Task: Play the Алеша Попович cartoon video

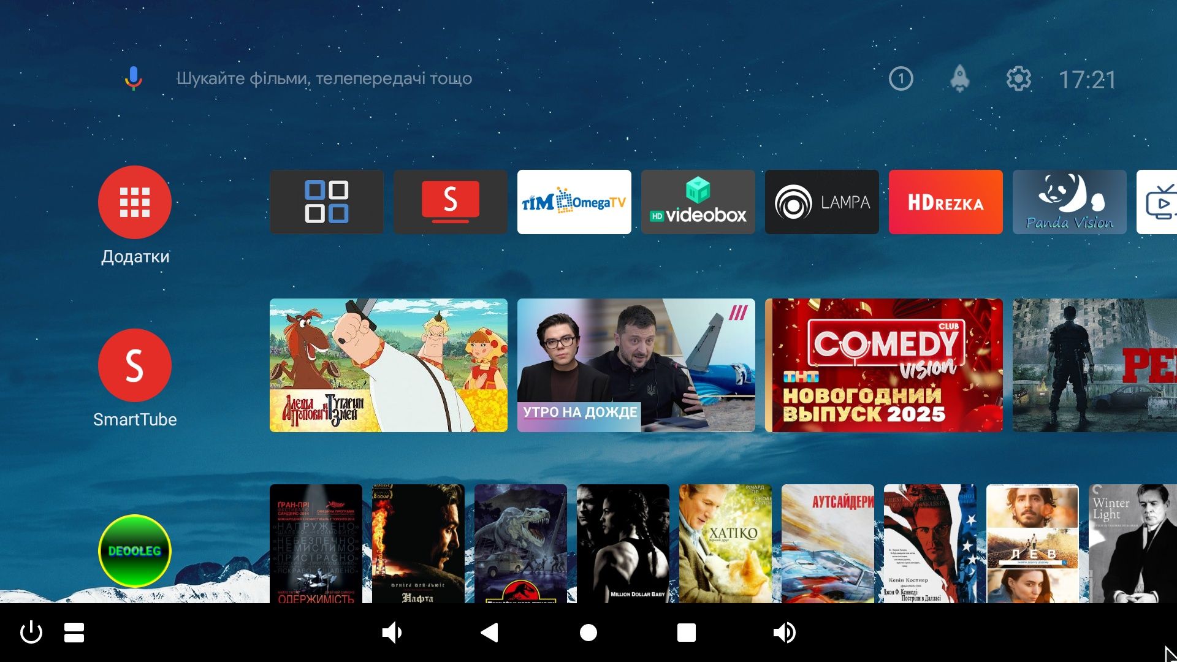Action: tap(389, 365)
